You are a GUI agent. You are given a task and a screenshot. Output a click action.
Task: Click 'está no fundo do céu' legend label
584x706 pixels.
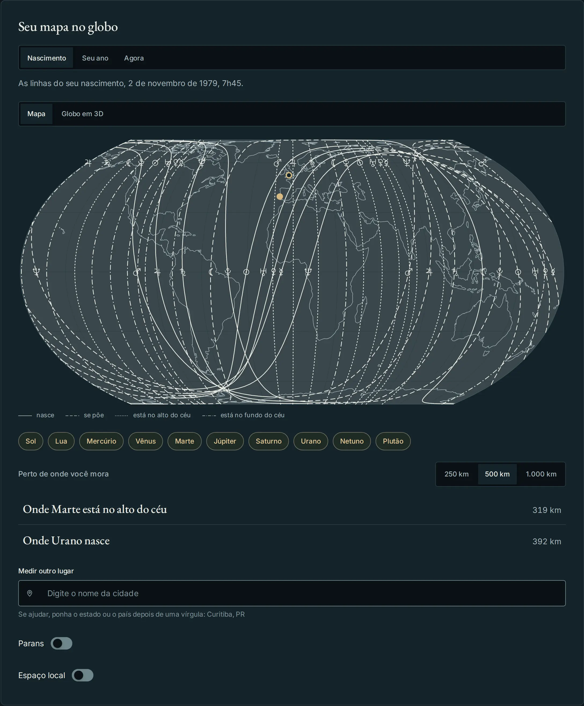click(252, 415)
